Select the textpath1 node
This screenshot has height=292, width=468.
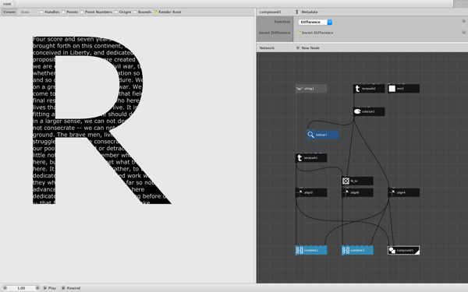[311, 158]
